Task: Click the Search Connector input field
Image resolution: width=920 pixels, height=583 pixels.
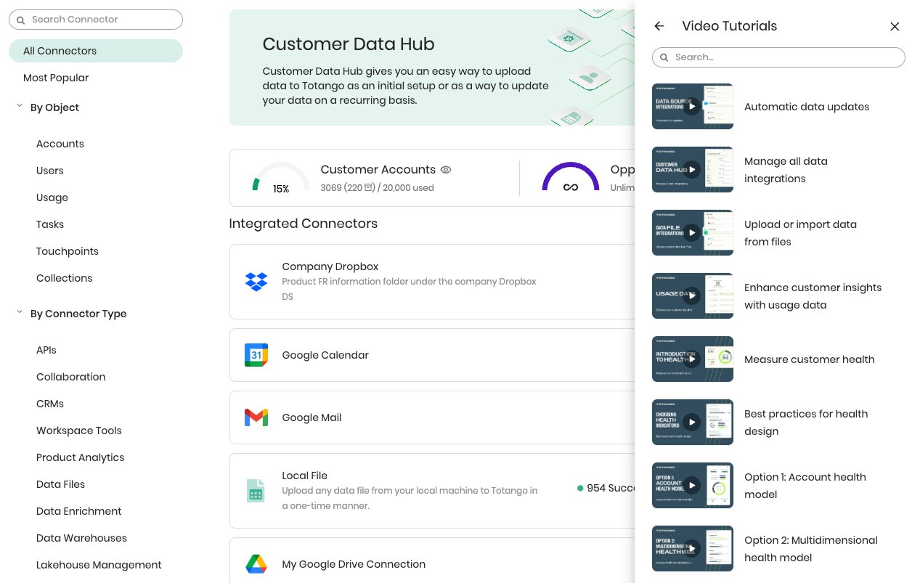Action: pos(96,20)
